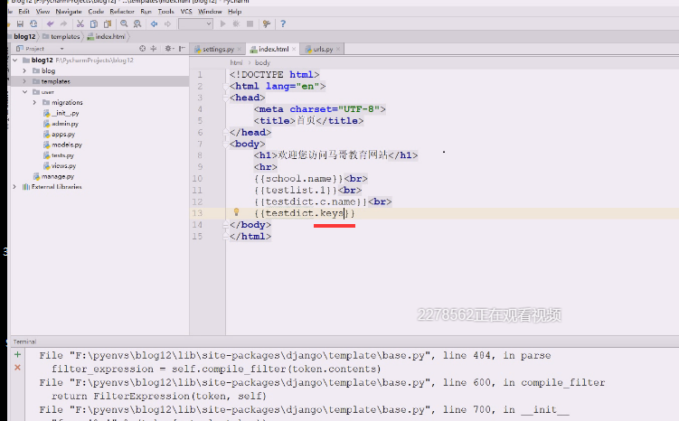Click the Stop square icon
This screenshot has height=421, width=679.
250,23
